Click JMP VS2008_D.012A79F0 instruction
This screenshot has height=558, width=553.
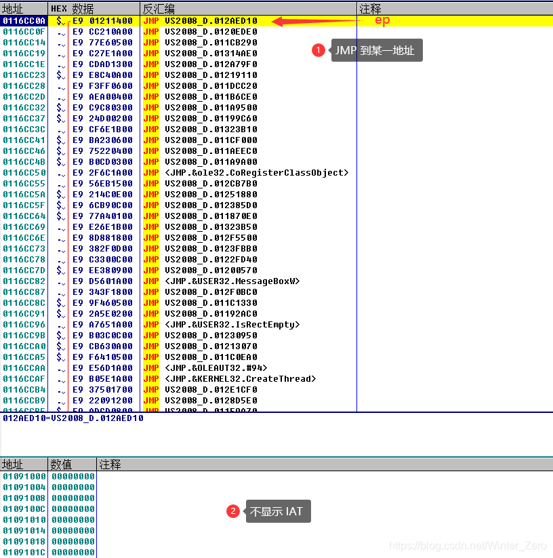click(200, 64)
